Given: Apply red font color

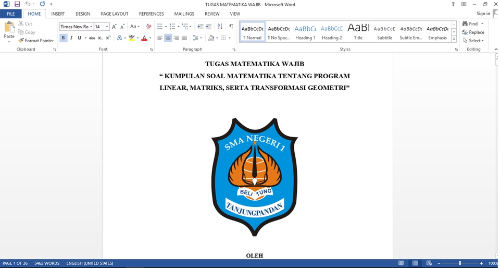Looking at the screenshot, I should [x=144, y=38].
